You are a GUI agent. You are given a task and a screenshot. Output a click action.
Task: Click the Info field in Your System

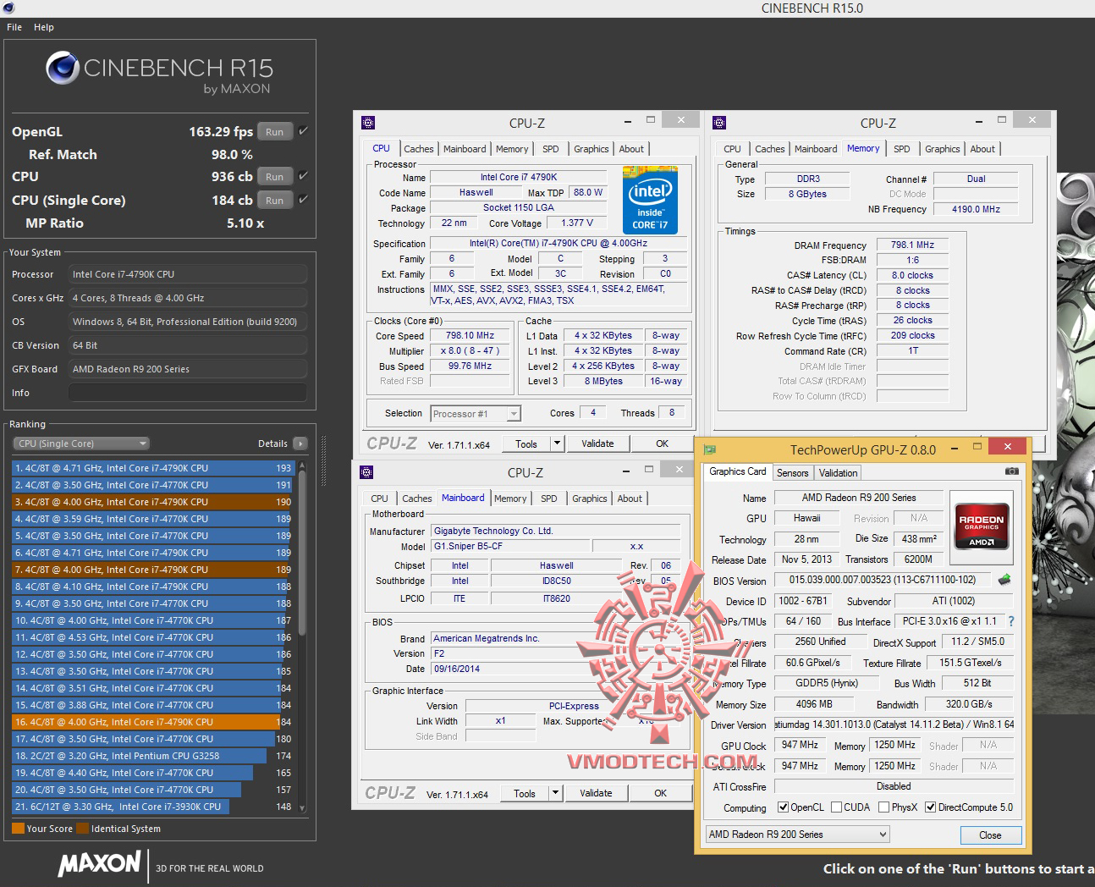[188, 393]
